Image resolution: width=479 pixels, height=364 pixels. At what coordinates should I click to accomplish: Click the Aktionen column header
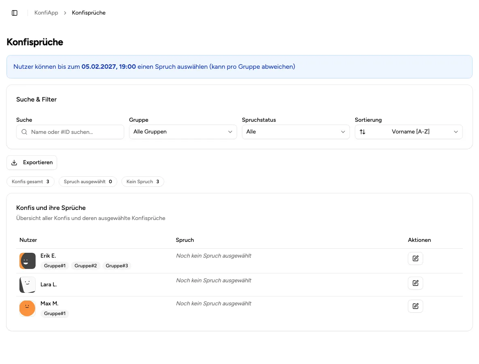pos(420,240)
